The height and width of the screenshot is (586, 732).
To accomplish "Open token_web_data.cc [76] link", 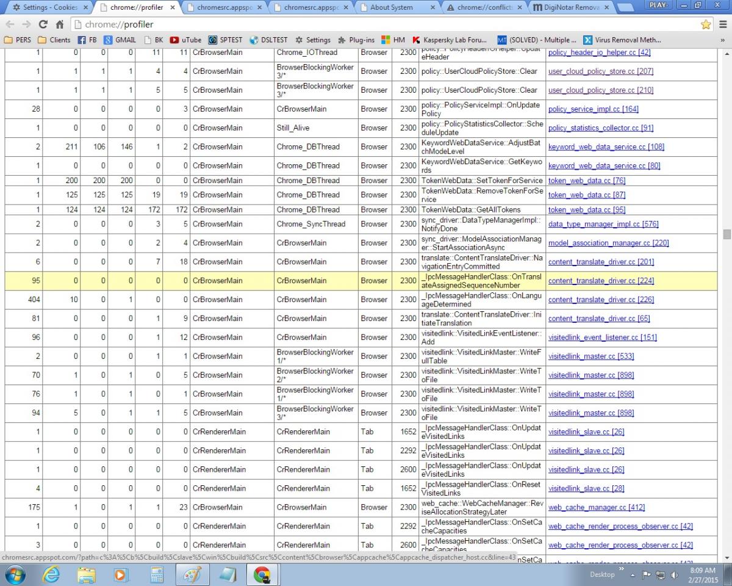I will click(587, 181).
